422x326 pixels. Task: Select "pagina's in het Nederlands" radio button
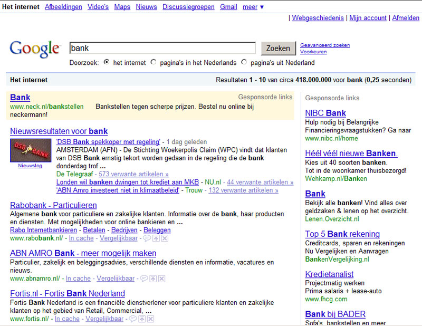pos(154,62)
